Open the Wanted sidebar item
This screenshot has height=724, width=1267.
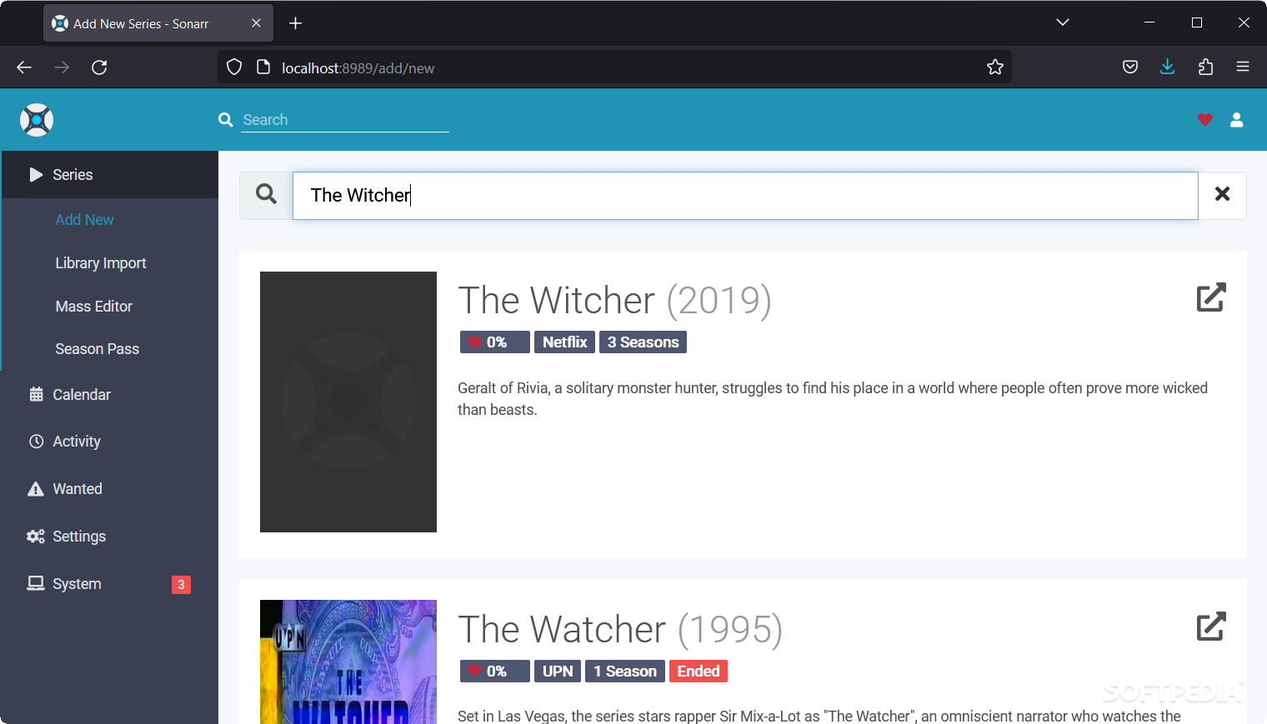[x=110, y=489]
